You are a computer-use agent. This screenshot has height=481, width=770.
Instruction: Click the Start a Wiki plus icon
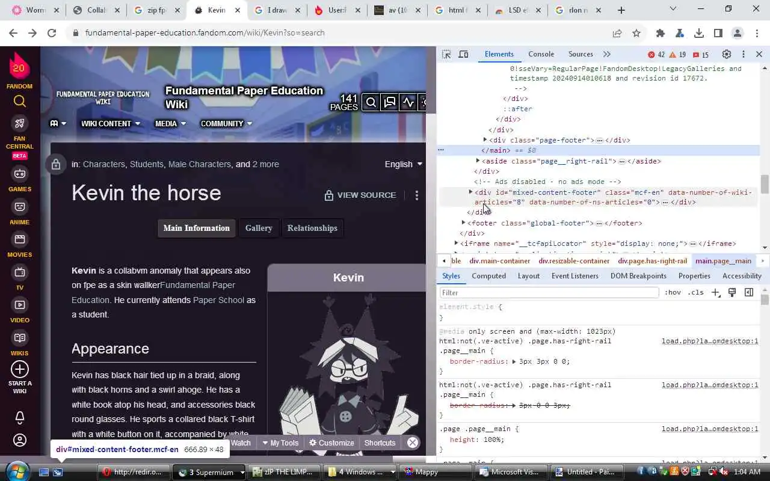20,369
